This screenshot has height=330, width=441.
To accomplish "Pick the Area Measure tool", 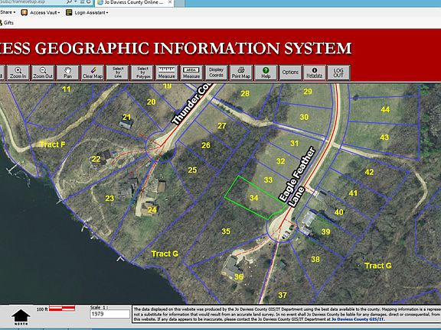I will (191, 73).
